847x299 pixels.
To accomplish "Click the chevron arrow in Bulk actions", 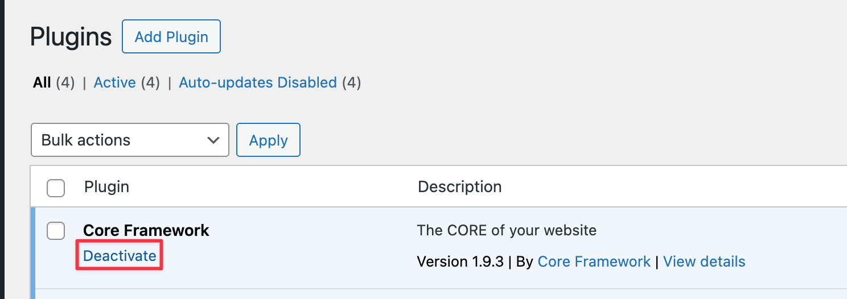I will coord(213,140).
